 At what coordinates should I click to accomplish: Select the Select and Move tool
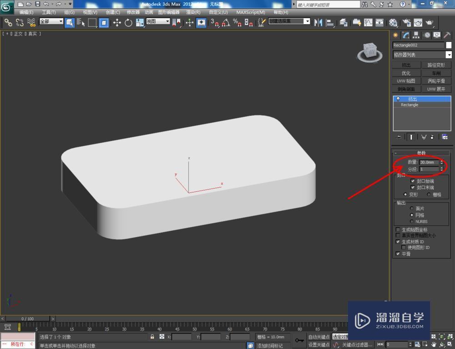coord(117,22)
